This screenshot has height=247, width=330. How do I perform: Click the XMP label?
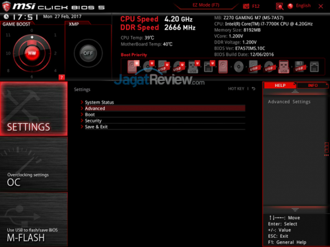pyautogui.click(x=74, y=24)
